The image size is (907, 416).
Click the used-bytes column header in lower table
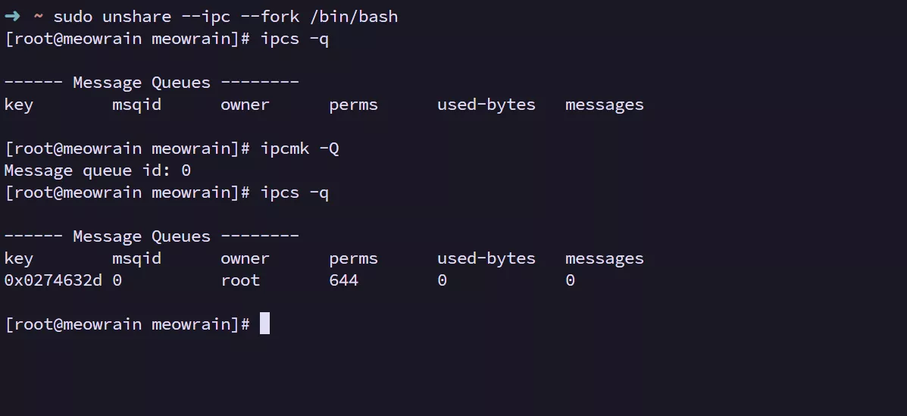pos(486,258)
